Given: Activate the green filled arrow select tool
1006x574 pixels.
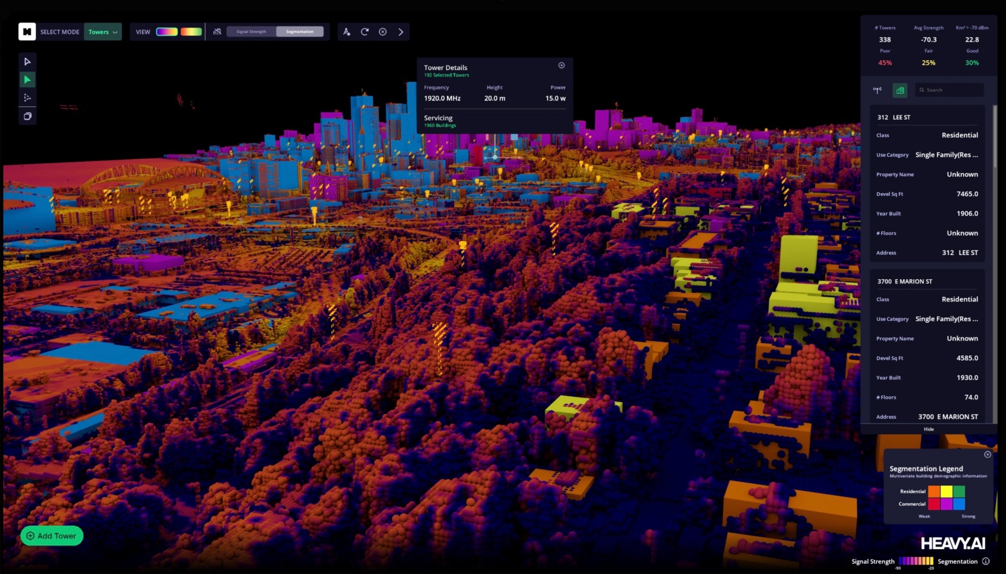Looking at the screenshot, I should pos(27,80).
